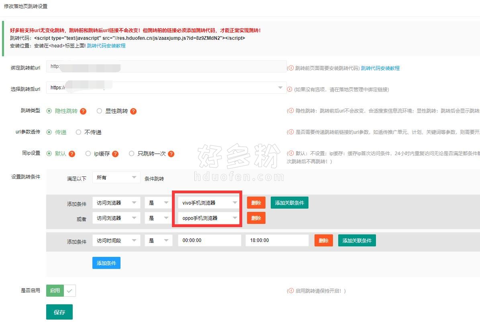The width and height of the screenshot is (480, 324).
Task: Open 是 operator dropdown in 访问时间段 row
Action: coord(159,240)
